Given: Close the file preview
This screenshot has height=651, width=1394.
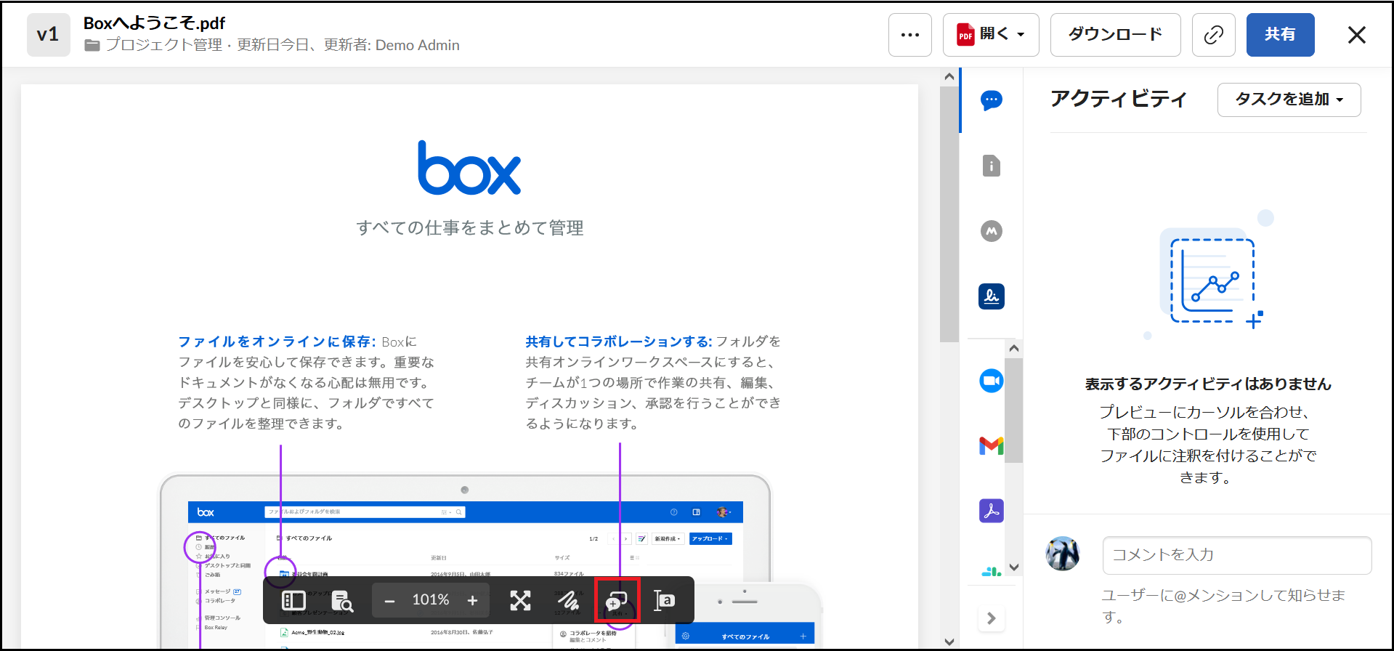Looking at the screenshot, I should 1356,35.
